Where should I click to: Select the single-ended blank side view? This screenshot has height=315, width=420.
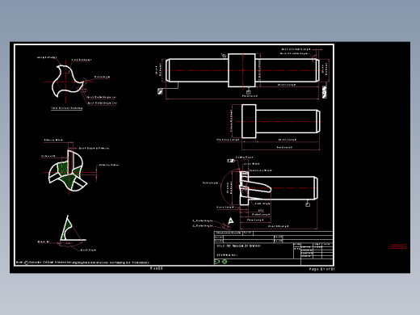coord(281,121)
